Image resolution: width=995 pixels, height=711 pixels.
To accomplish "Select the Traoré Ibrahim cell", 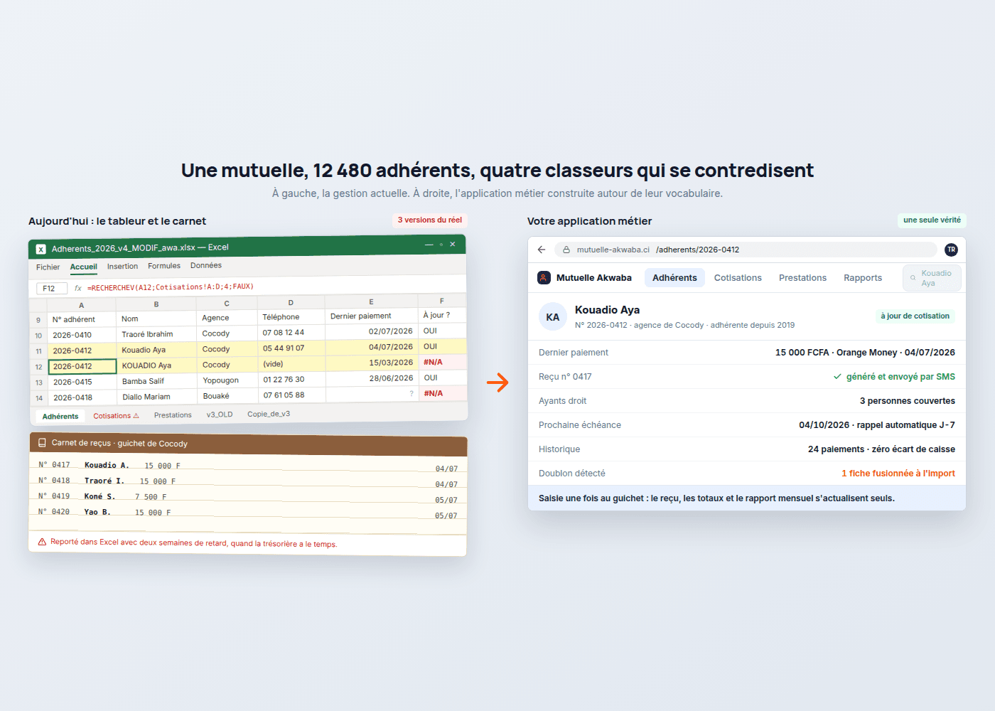I will (156, 334).
